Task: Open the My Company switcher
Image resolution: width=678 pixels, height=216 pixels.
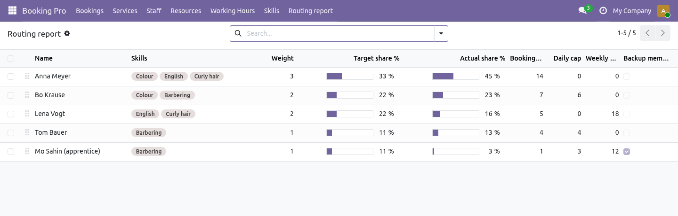Action: [632, 11]
